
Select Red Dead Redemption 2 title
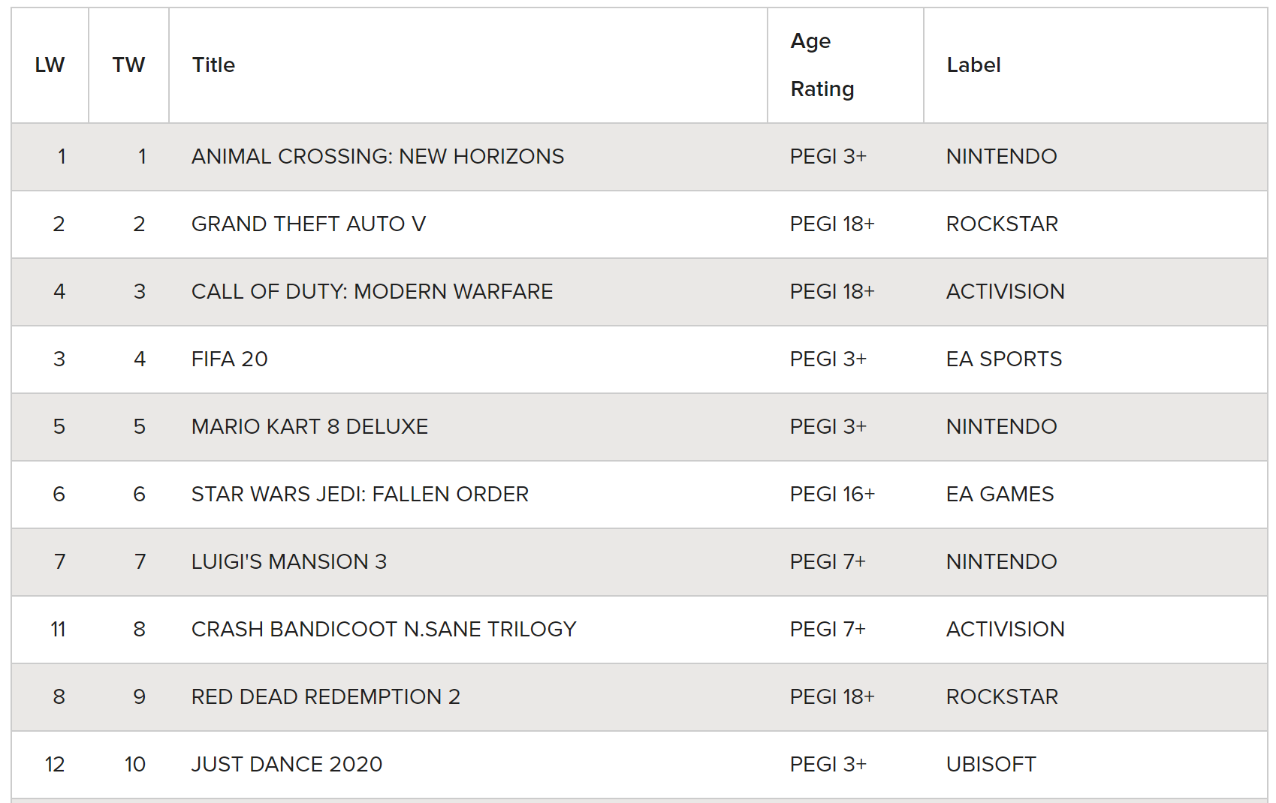(325, 697)
